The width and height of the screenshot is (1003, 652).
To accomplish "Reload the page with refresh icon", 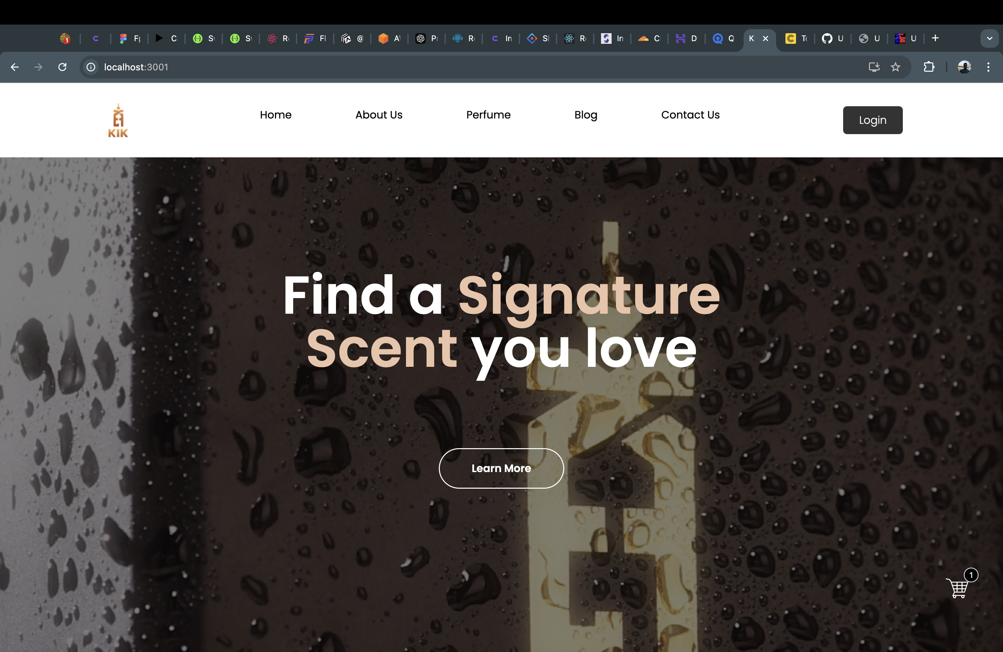I will tap(62, 67).
